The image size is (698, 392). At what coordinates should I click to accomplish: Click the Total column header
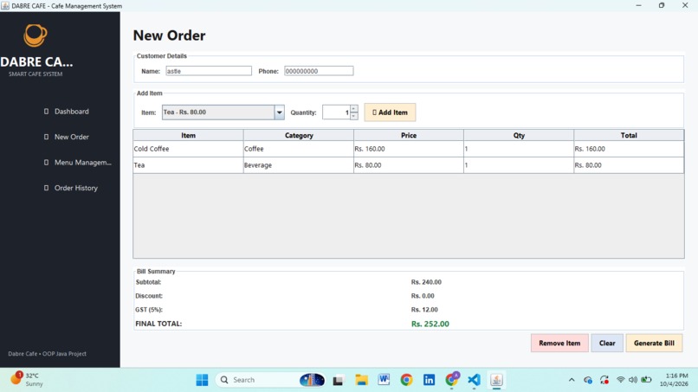(629, 135)
